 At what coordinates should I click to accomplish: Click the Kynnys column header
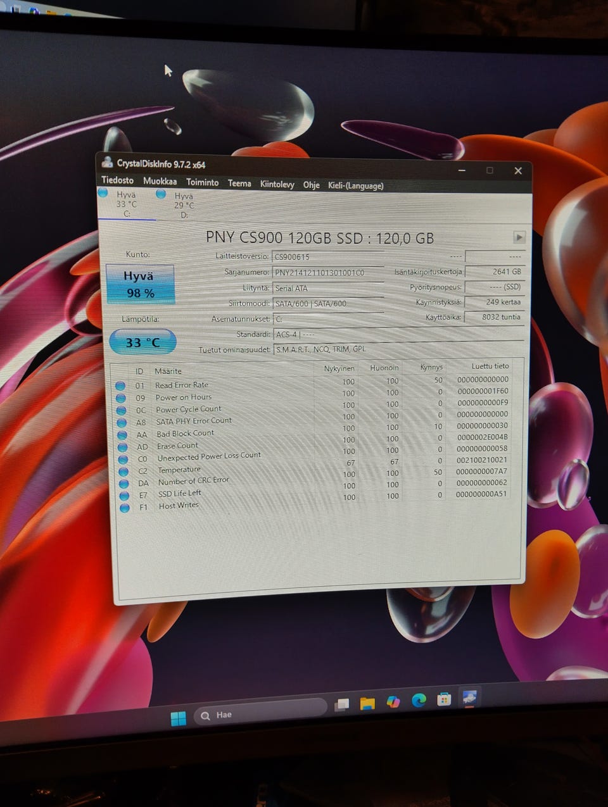pyautogui.click(x=431, y=367)
